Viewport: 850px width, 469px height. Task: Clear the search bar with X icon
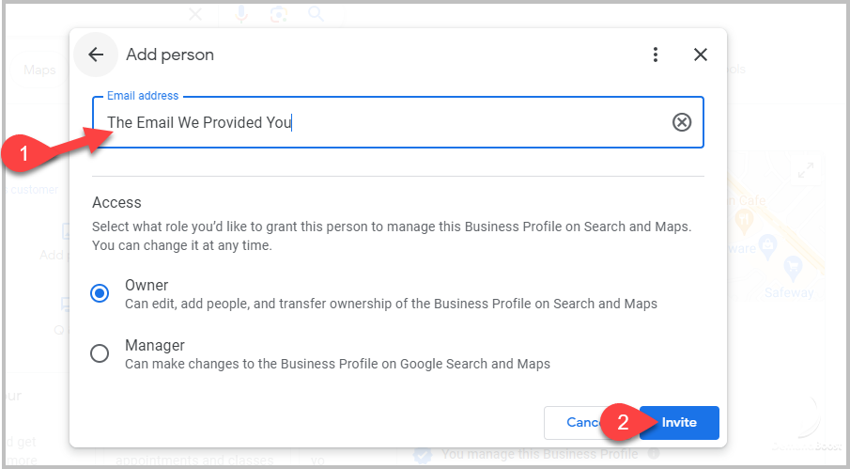(195, 13)
